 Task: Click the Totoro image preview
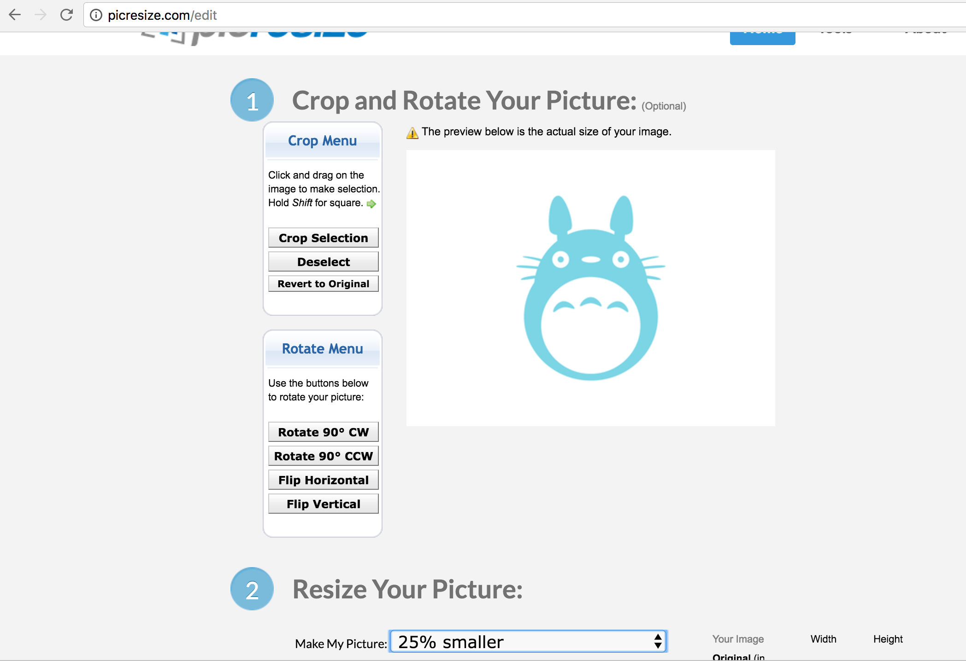[591, 288]
